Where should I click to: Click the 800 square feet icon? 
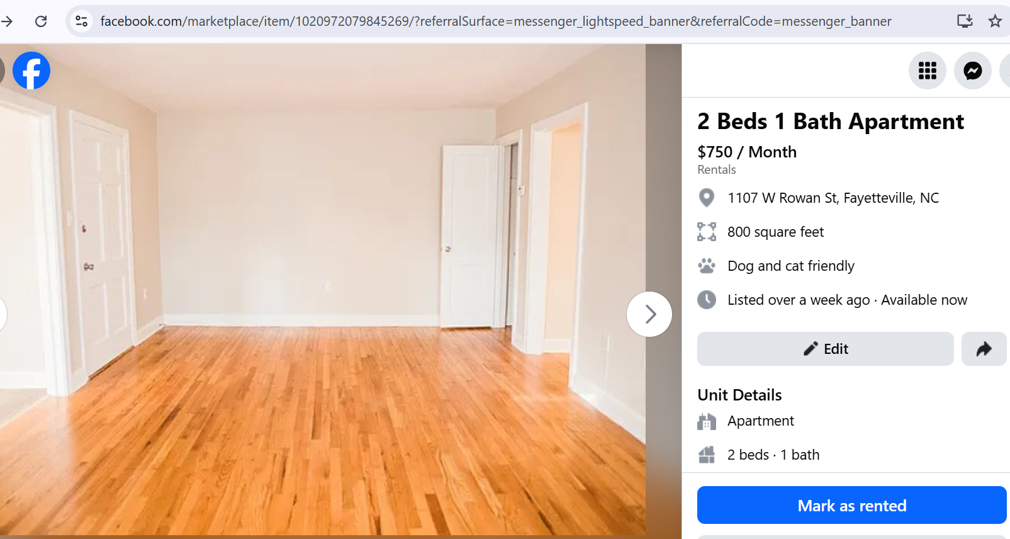point(707,232)
